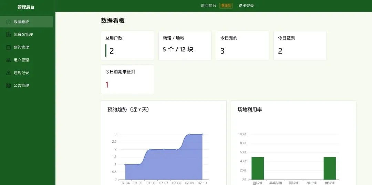372x185 pixels.
Task: Click the 公告管理 document icon
Action: click(x=8, y=85)
